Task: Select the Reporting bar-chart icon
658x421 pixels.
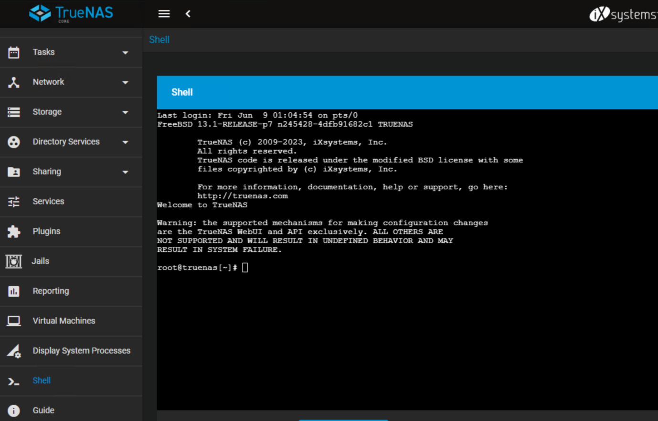Action: pos(14,291)
